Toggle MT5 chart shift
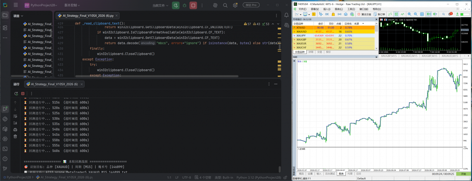 coord(435,14)
